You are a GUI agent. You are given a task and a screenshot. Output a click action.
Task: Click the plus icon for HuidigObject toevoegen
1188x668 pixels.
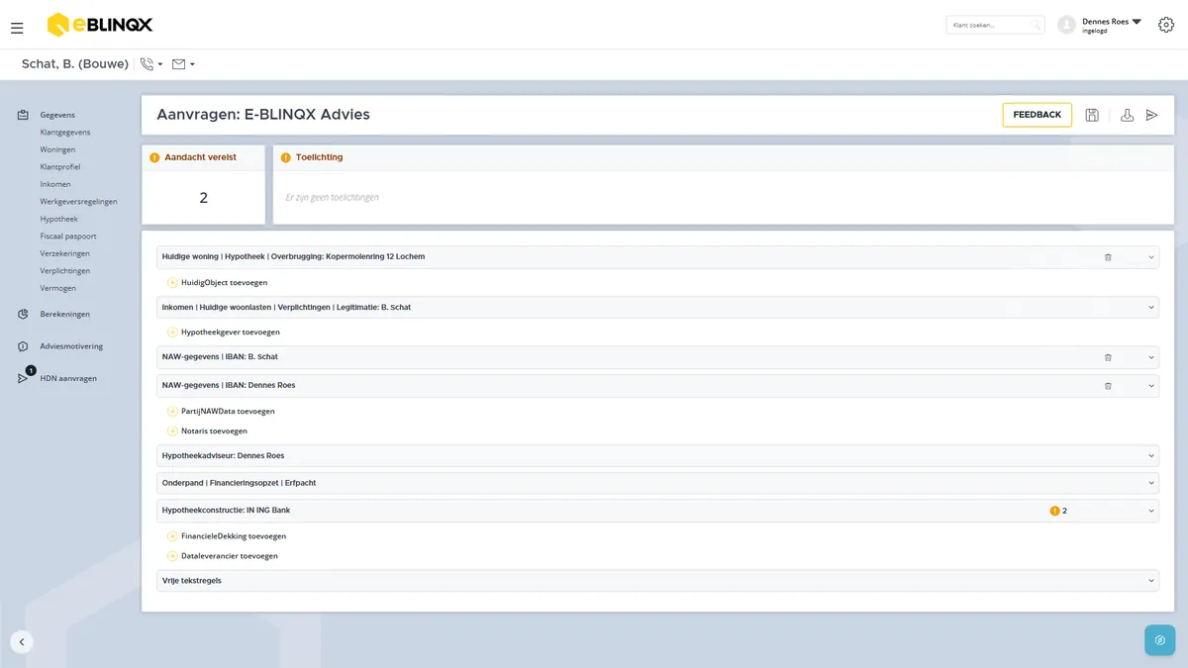coord(172,283)
